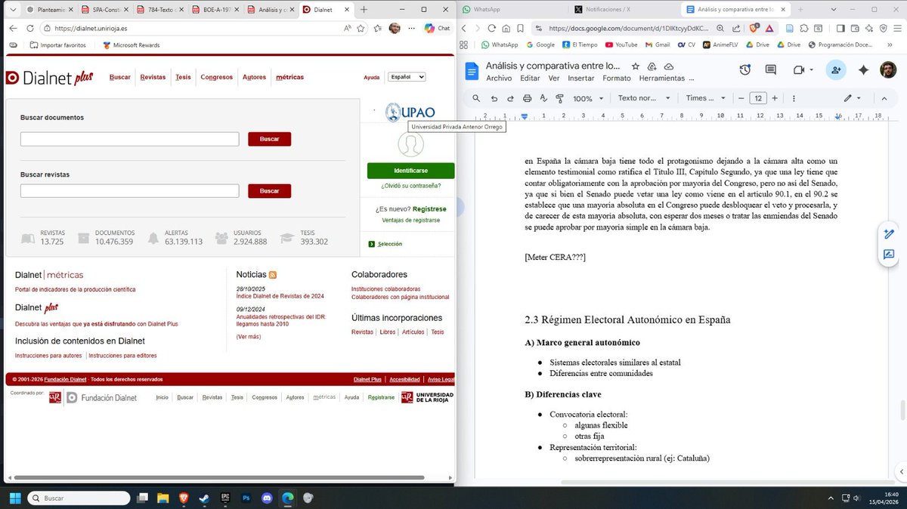Open the Archivo menu in Google Docs
This screenshot has width=907, height=509.
[499, 79]
